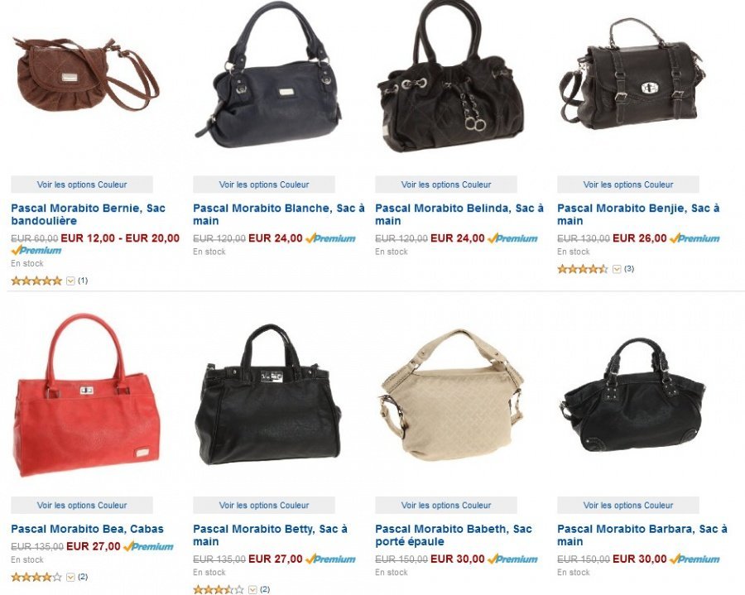Viewport: 745px width, 595px height.
Task: Open the Pascal Morabito Barbara product link
Action: (x=642, y=535)
